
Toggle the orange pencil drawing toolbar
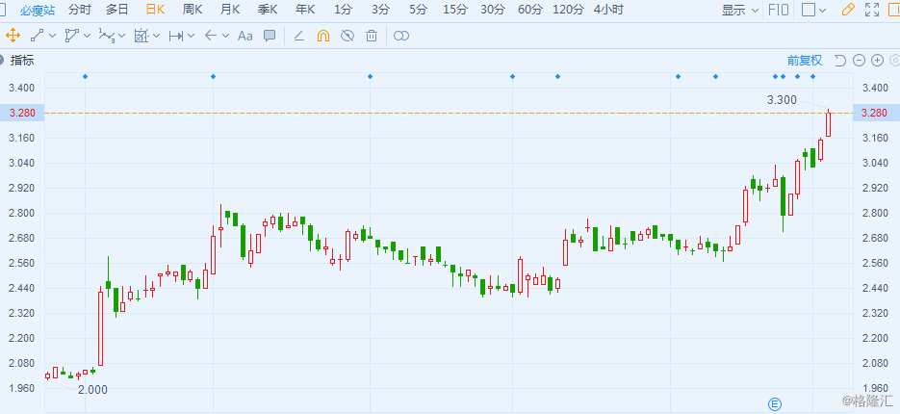(847, 10)
